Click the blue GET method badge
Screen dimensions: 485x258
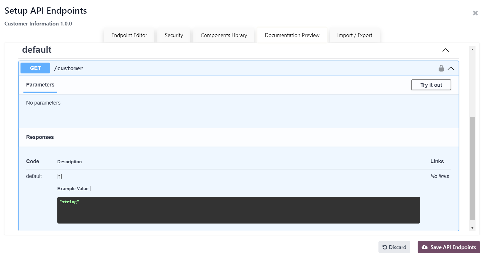[35, 68]
